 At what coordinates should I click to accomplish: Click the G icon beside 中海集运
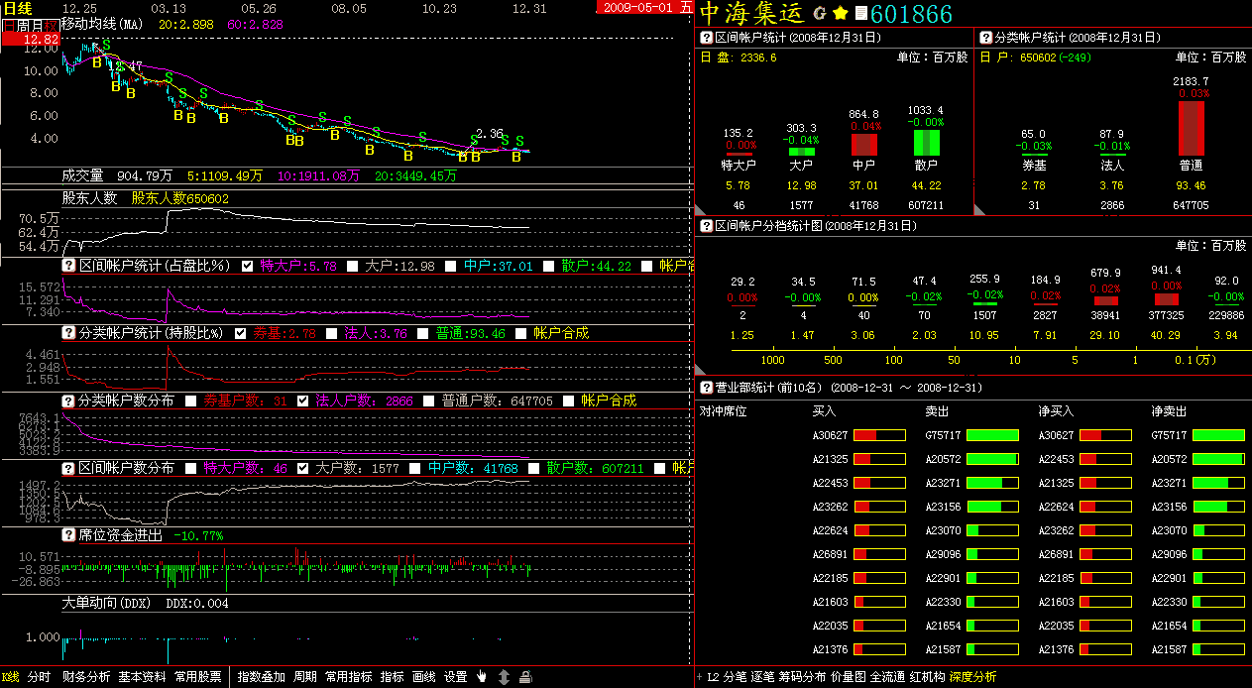[x=819, y=14]
